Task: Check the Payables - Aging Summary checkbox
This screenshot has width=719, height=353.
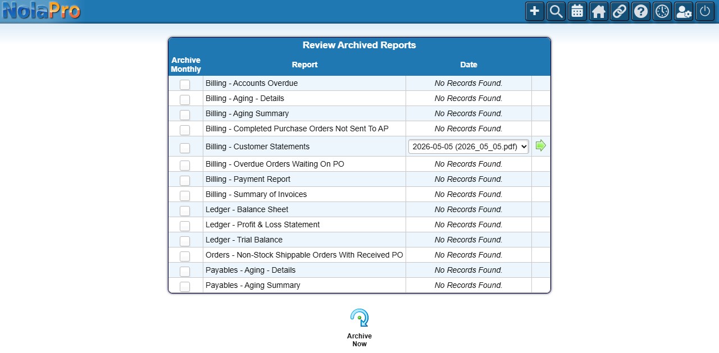Action: coord(185,287)
